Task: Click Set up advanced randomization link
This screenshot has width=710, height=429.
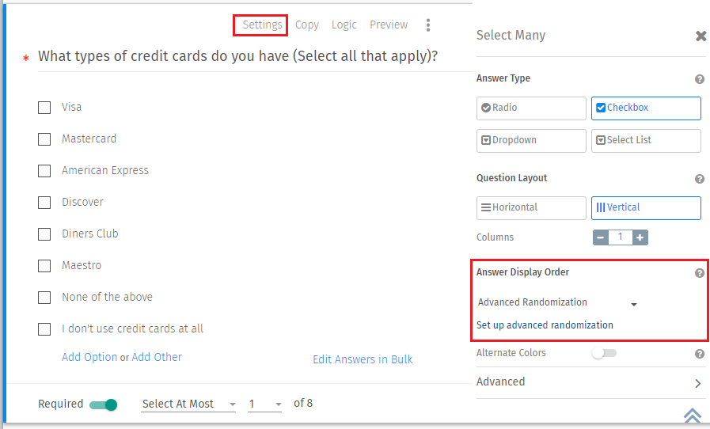Action: click(545, 325)
